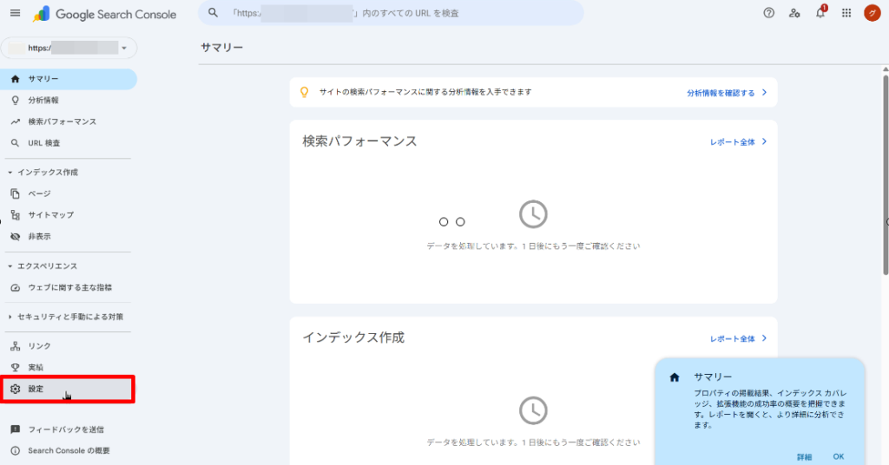889x465 pixels.
Task: Open the Google apps grid
Action: [x=846, y=12]
